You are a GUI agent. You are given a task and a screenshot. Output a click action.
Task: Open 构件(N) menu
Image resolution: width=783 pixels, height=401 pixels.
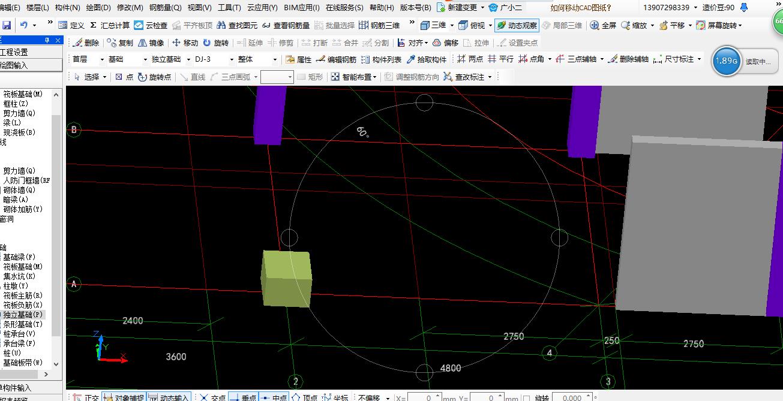67,8
